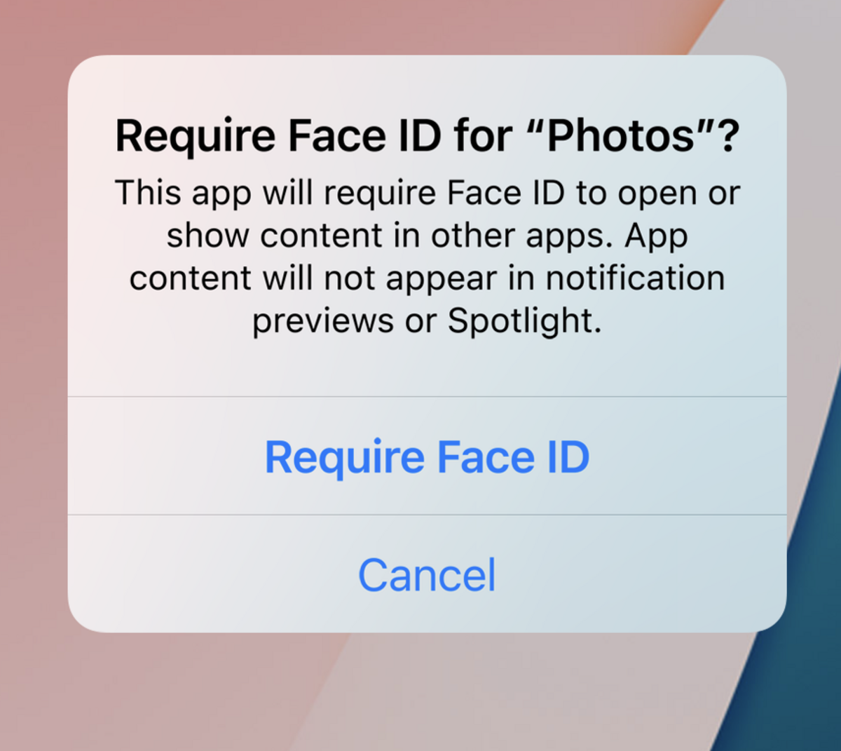
Task: Enable Face ID lock for the Photos app
Action: point(427,456)
